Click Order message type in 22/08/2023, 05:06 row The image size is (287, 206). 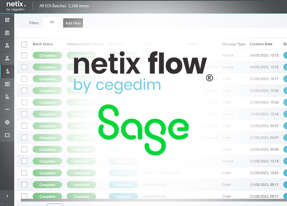(227, 149)
